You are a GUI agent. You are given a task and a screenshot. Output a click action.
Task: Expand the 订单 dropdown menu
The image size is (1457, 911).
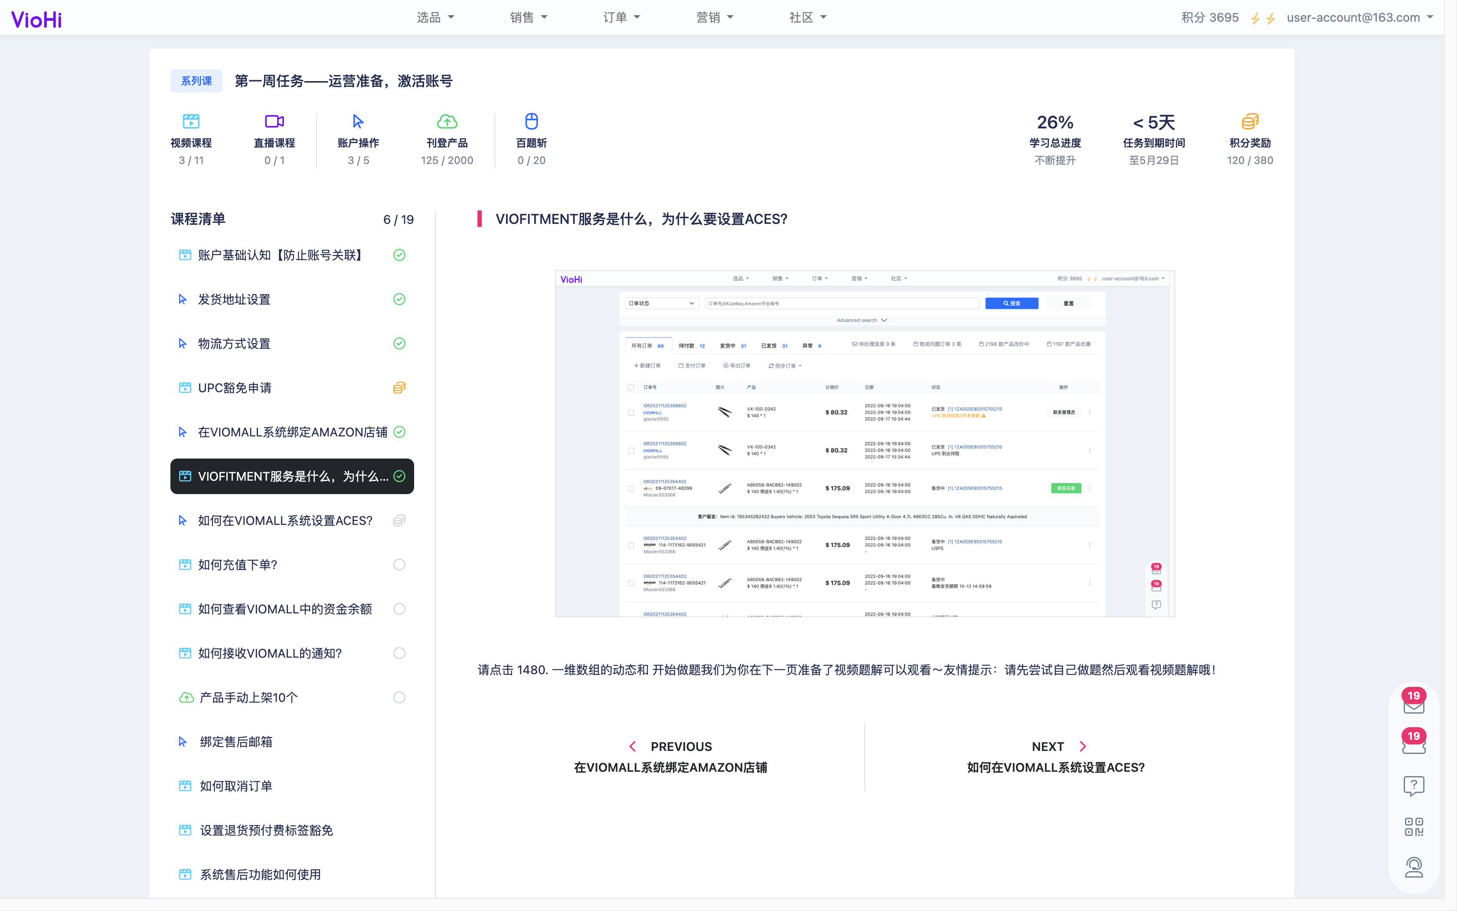tap(621, 17)
